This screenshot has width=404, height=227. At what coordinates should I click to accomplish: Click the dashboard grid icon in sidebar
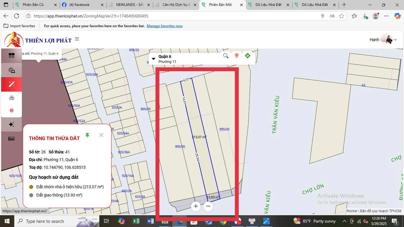12,56
